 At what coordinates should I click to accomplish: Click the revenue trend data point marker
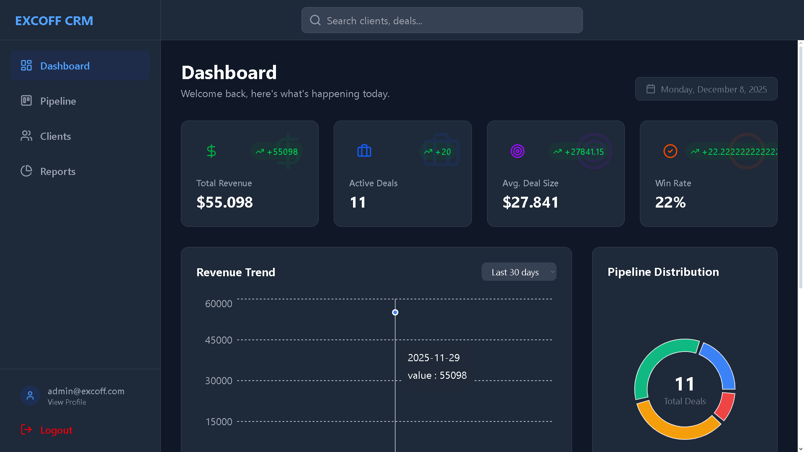[x=395, y=312]
